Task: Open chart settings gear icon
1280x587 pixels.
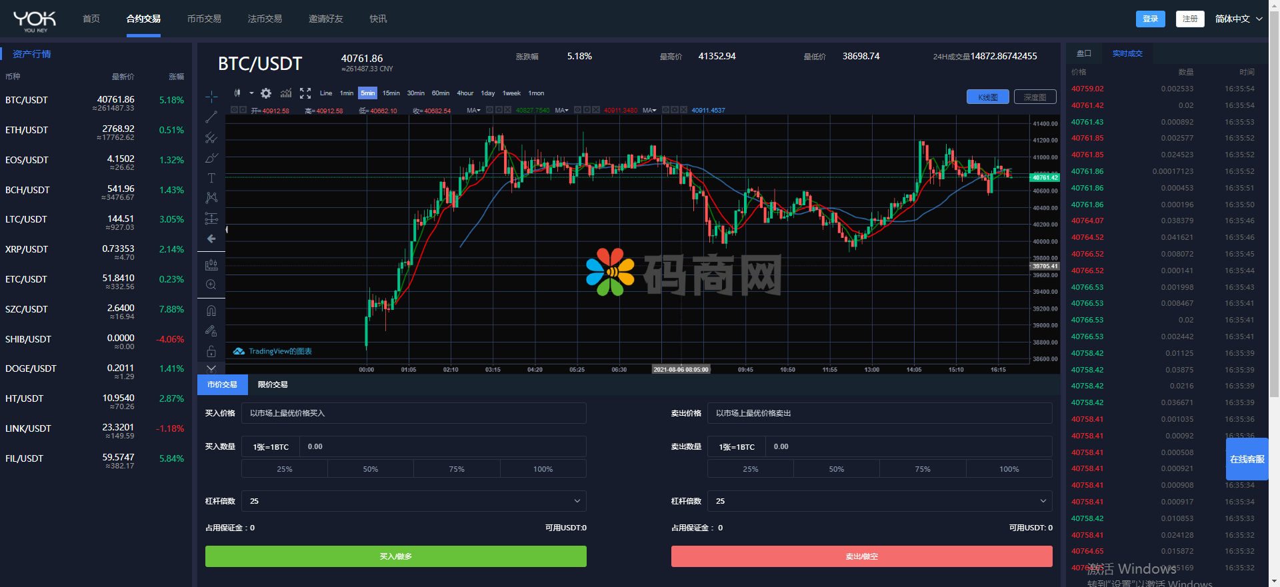Action: [266, 93]
